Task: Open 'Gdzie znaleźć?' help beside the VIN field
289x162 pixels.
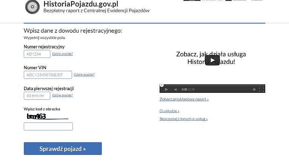Action: [x=84, y=75]
